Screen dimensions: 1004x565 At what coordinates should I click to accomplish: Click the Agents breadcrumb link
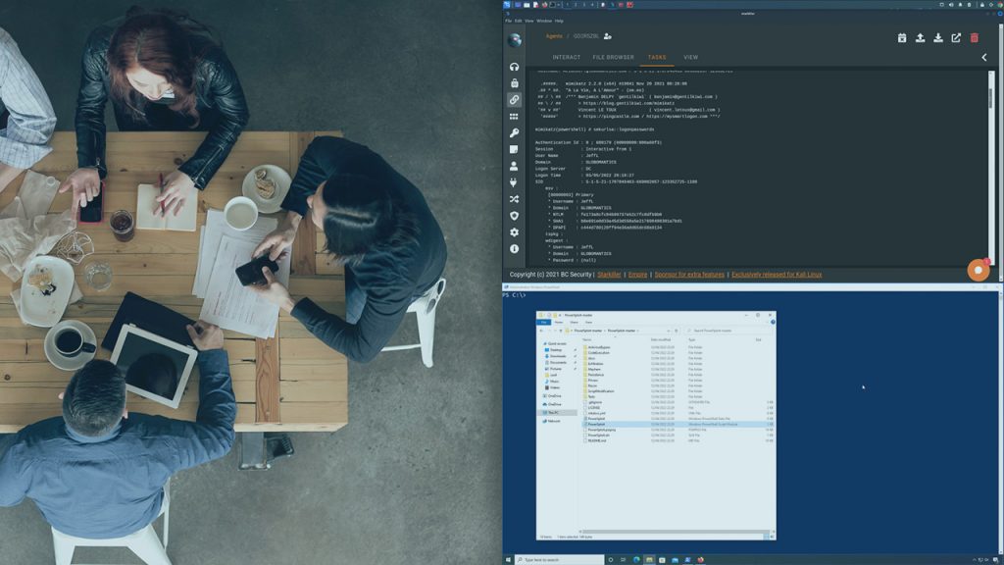[x=554, y=36]
